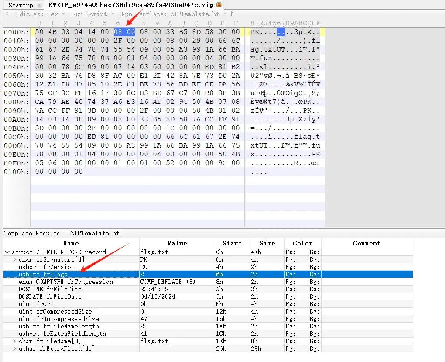Image resolution: width=445 pixels, height=362 pixels.
Task: Click the 0100h row address label
Action: [16, 172]
